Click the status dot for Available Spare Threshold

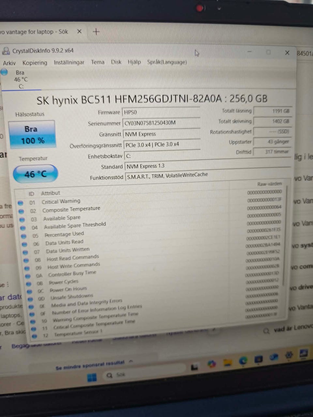coord(23,228)
